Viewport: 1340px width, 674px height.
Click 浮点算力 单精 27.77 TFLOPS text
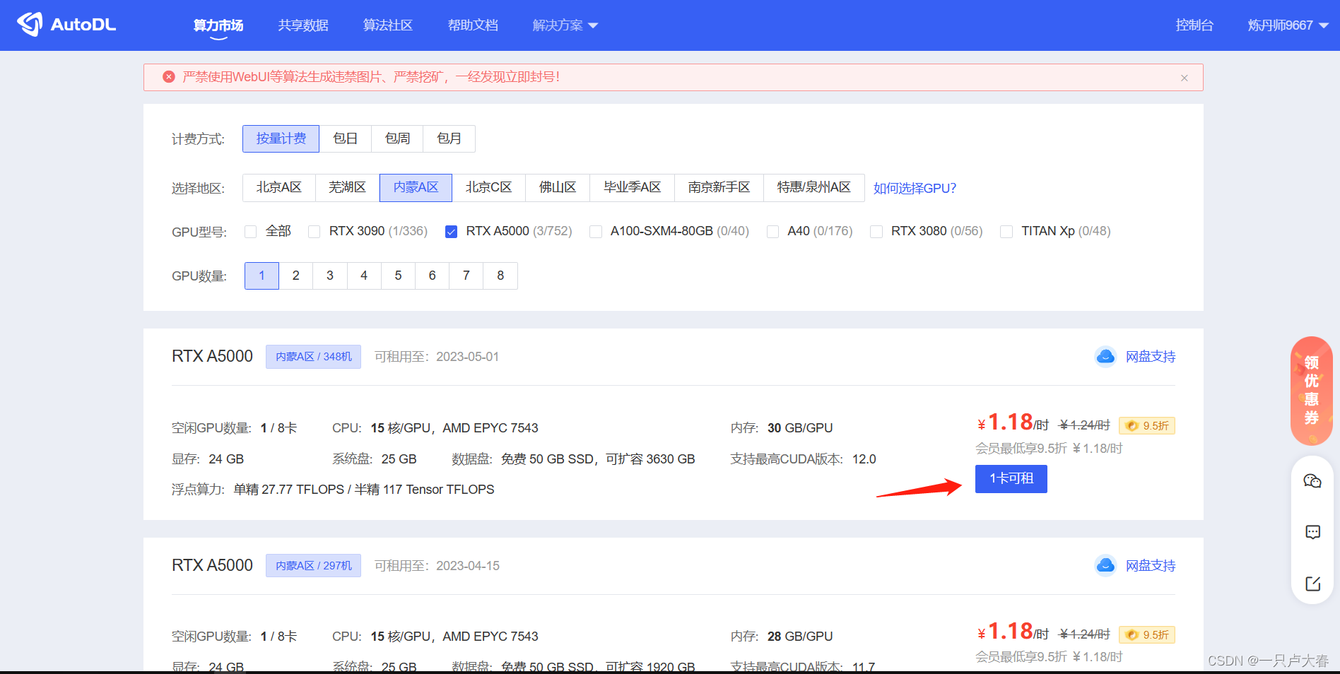click(333, 490)
